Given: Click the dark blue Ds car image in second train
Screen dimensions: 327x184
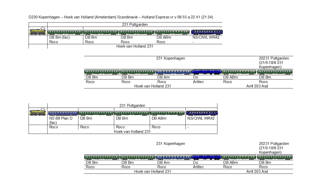Looking at the screenshot, I should (x=206, y=72).
